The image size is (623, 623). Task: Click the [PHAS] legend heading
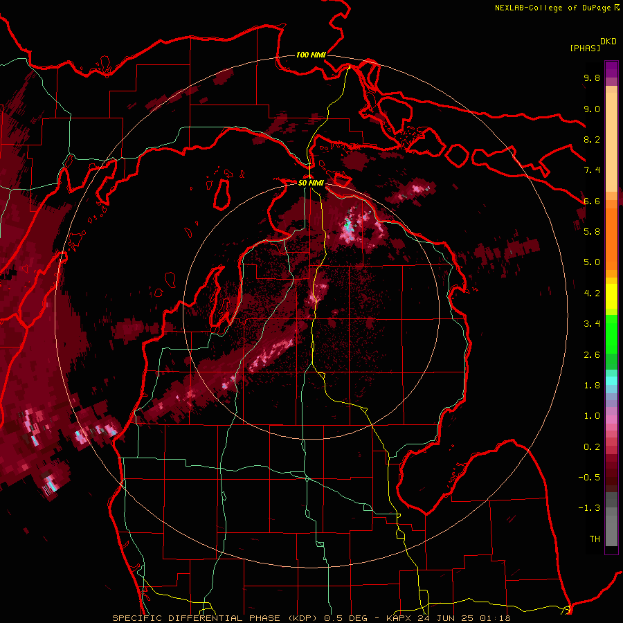point(585,48)
